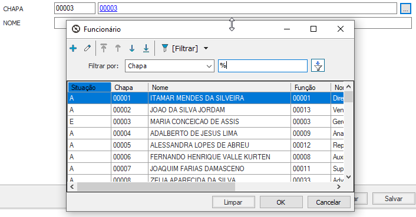Select row FERNANDO HENRIQUE VALLE KURTEN

[x=206, y=156]
